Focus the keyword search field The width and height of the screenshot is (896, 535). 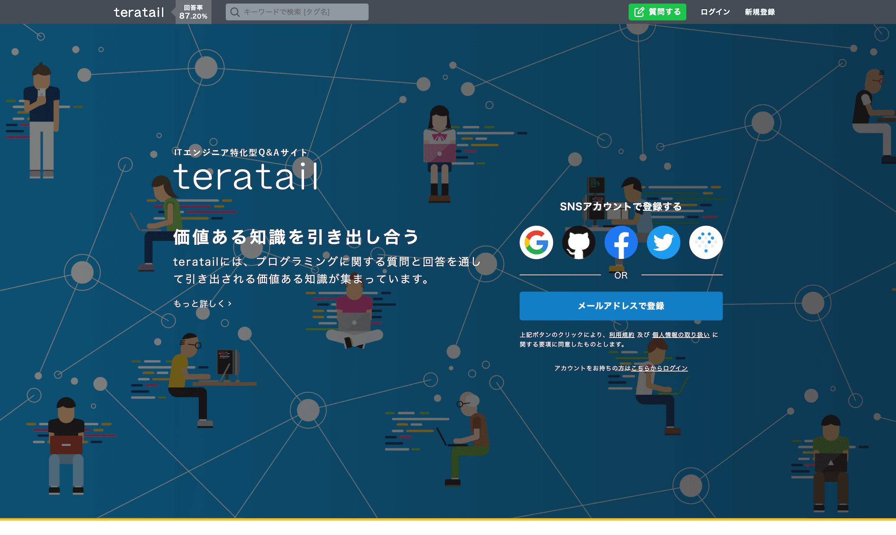[x=297, y=12]
